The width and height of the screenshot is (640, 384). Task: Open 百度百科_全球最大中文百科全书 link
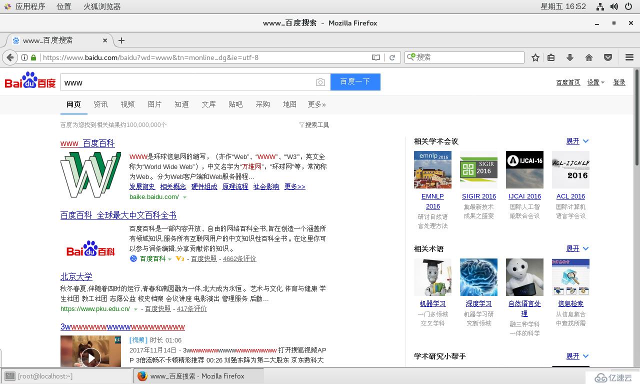[118, 215]
